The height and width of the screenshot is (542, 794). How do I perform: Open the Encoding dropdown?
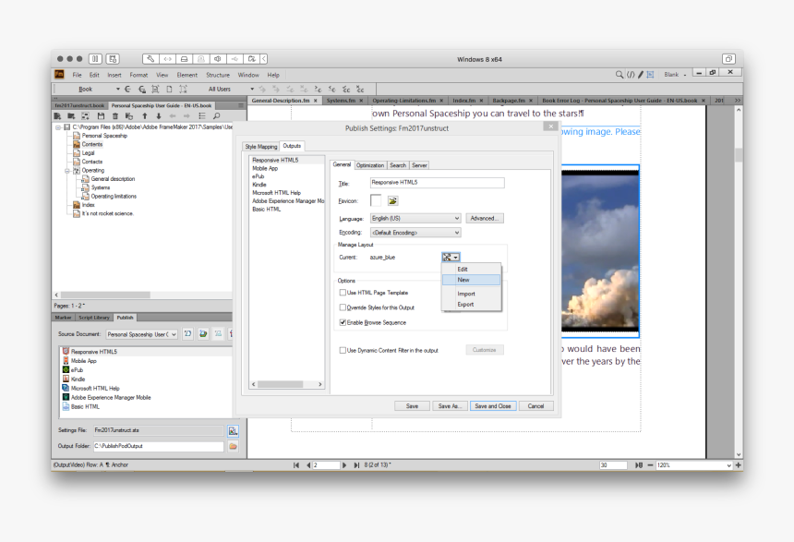coord(415,233)
